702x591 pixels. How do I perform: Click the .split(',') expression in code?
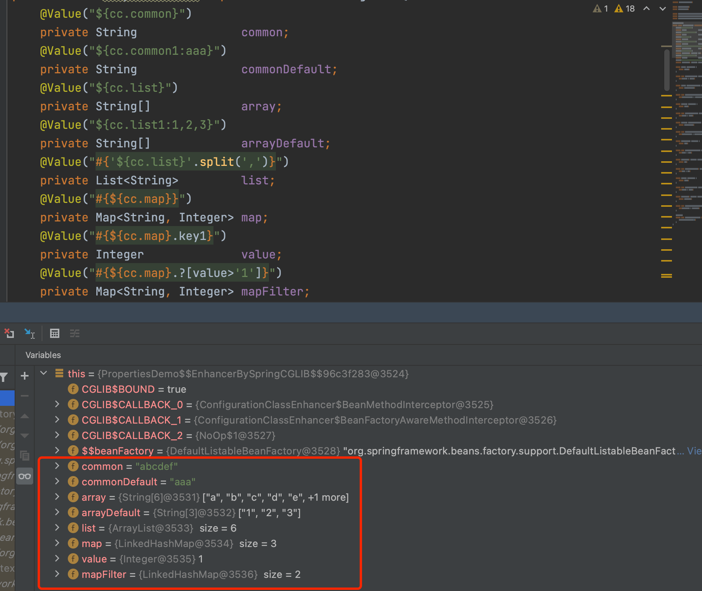pyautogui.click(x=231, y=162)
